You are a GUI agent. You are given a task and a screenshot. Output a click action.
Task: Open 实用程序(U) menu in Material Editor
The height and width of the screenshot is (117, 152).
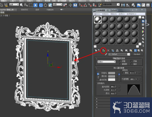coord(131,14)
